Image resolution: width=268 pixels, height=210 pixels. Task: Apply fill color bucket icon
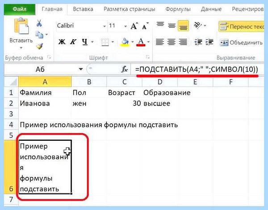pos(125,42)
